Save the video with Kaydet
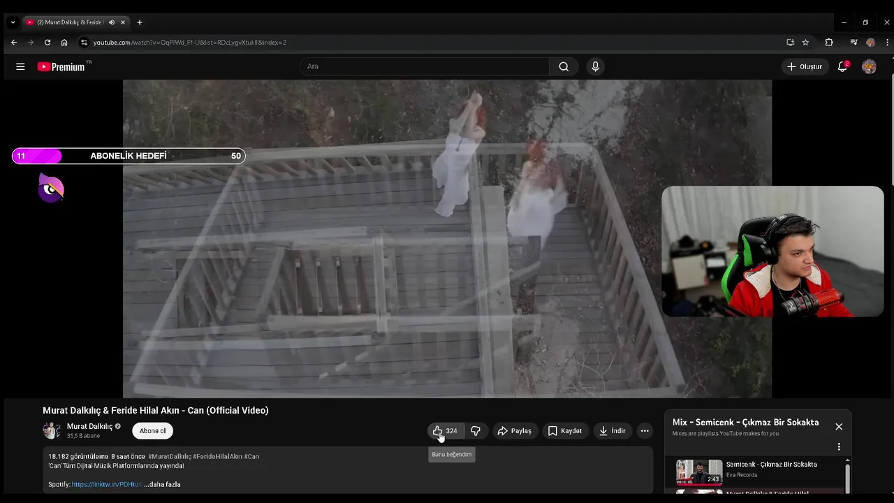 click(564, 431)
